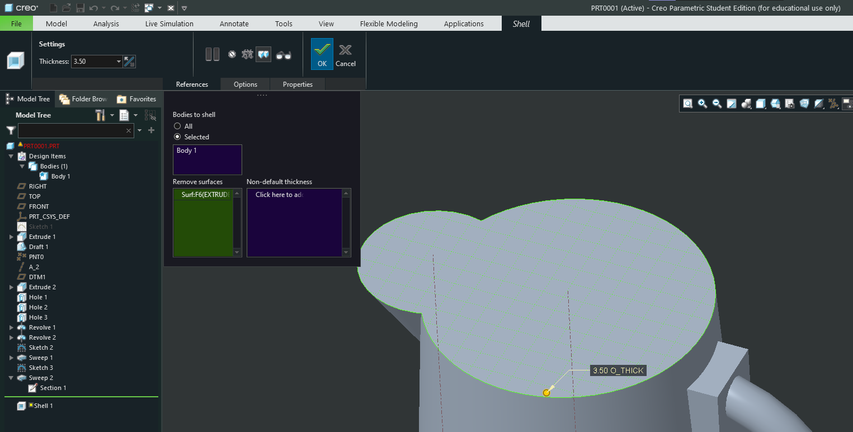Click the flip thickness direction icon
This screenshot has width=853, height=432.
(129, 62)
